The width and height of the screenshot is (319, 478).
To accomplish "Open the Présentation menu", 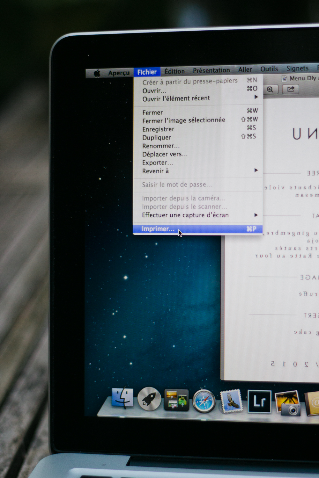I will (x=211, y=70).
